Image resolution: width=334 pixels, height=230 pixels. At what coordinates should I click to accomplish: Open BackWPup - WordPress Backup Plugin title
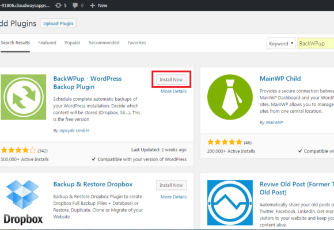pyautogui.click(x=88, y=83)
